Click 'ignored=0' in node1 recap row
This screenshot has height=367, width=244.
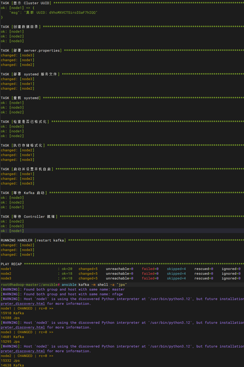pyautogui.click(x=231, y=269)
